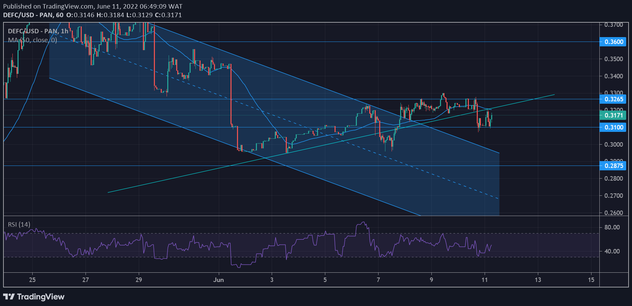Viewport: 632px width, 306px height.
Task: Click the 0.2700 price axis value
Action: (x=614, y=196)
